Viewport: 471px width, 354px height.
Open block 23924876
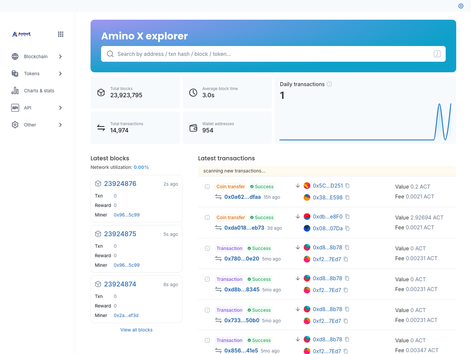tap(120, 184)
